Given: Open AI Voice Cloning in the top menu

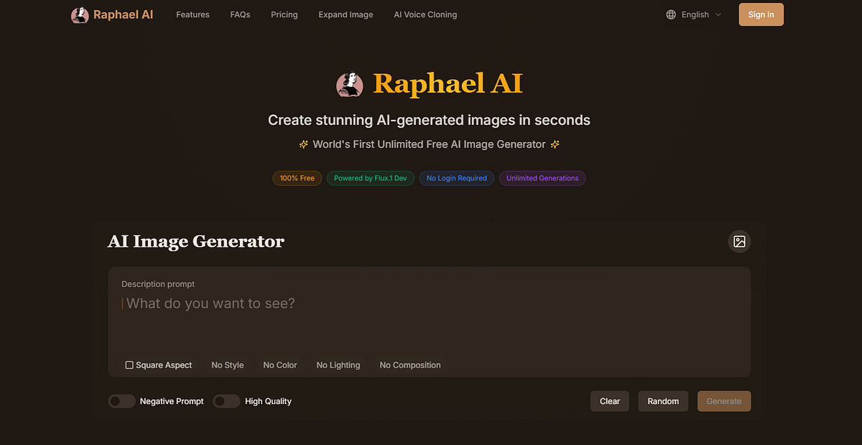Looking at the screenshot, I should tap(425, 14).
